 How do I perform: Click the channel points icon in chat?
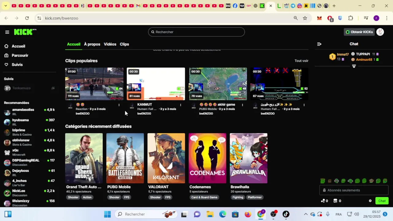323,201
